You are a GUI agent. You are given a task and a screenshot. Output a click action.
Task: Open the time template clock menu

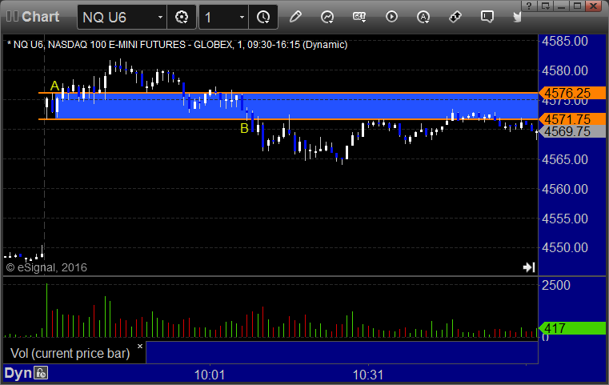point(263,17)
